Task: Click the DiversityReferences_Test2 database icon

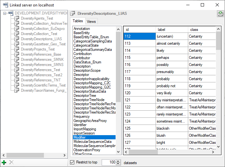Action: pos(17,75)
